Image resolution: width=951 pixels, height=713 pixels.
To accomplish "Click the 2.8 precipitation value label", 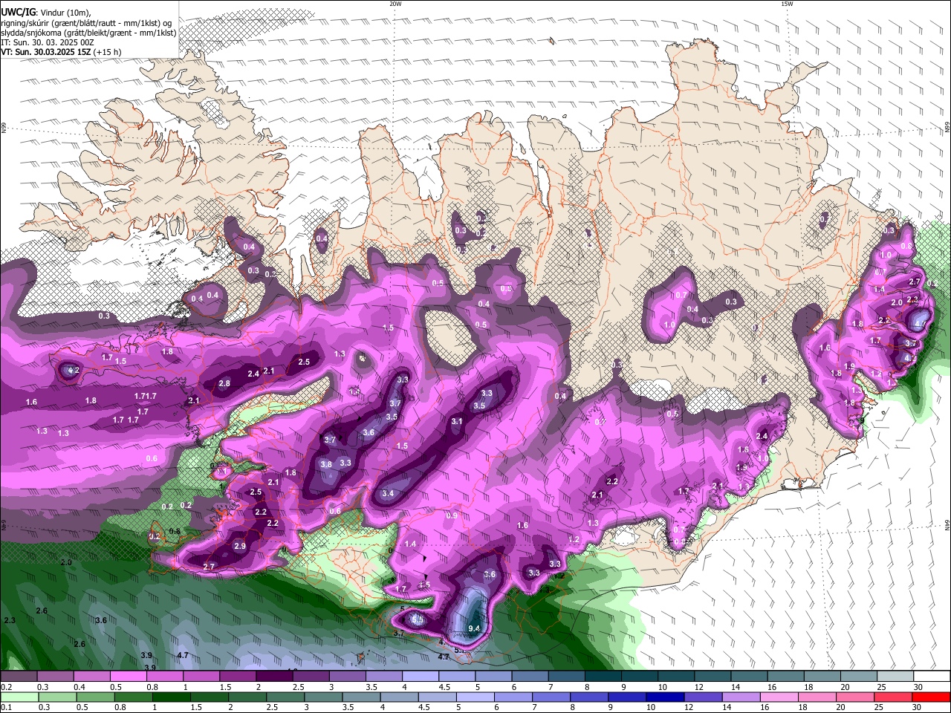I will pyautogui.click(x=224, y=384).
